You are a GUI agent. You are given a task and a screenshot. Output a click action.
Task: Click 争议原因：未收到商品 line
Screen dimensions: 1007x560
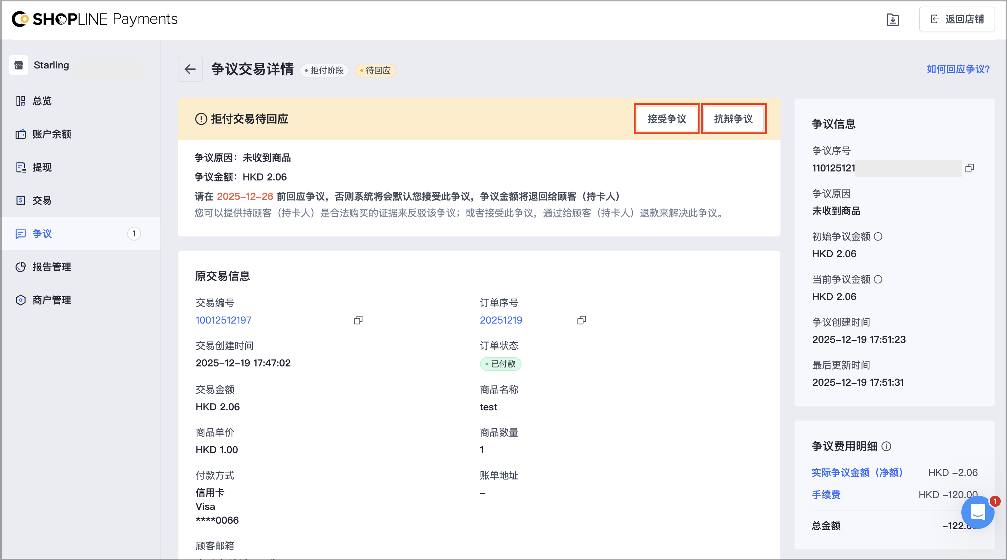click(x=243, y=158)
